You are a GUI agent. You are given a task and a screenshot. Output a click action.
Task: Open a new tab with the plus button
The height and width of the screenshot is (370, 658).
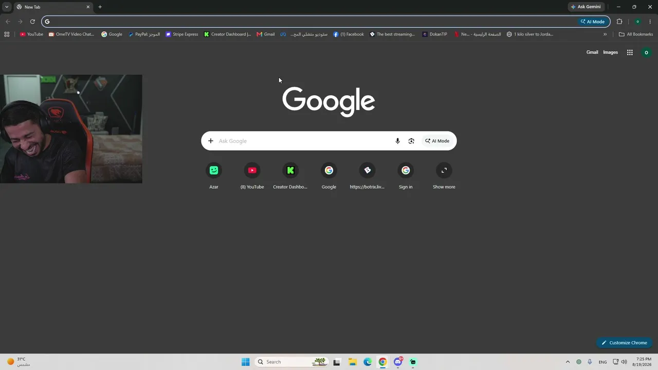(100, 7)
